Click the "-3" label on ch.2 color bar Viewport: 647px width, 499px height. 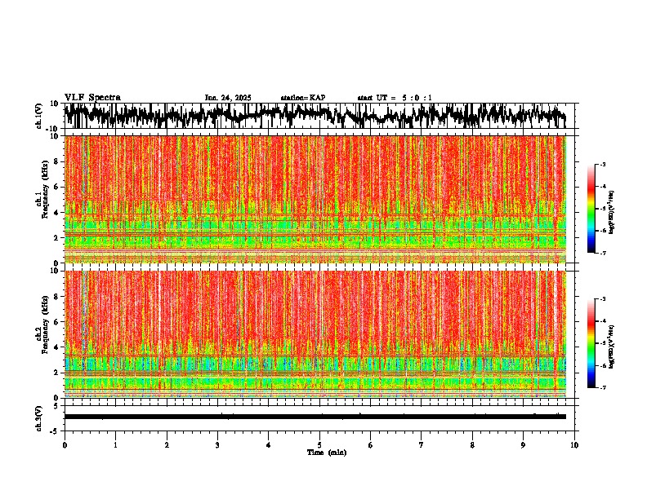tap(602, 299)
